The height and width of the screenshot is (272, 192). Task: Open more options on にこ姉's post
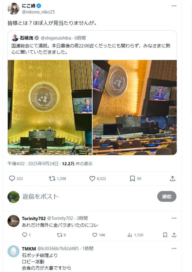coord(174,6)
